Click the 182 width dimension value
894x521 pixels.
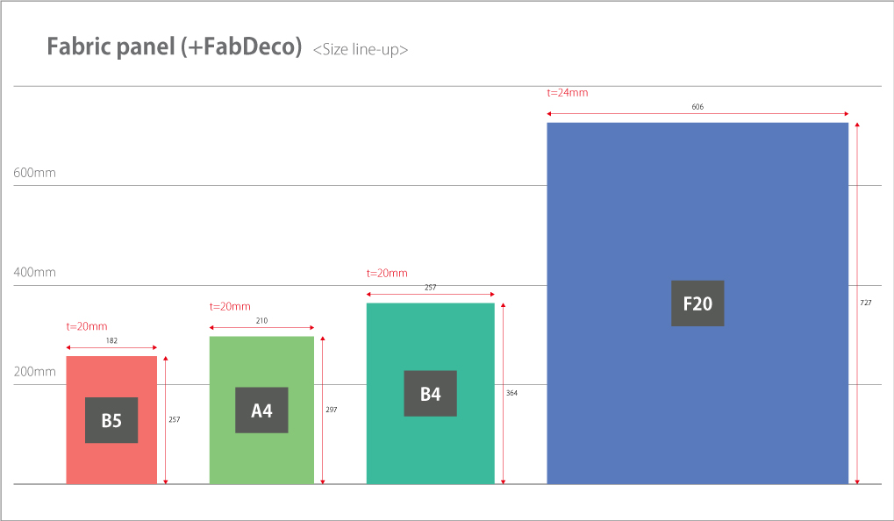point(111,339)
